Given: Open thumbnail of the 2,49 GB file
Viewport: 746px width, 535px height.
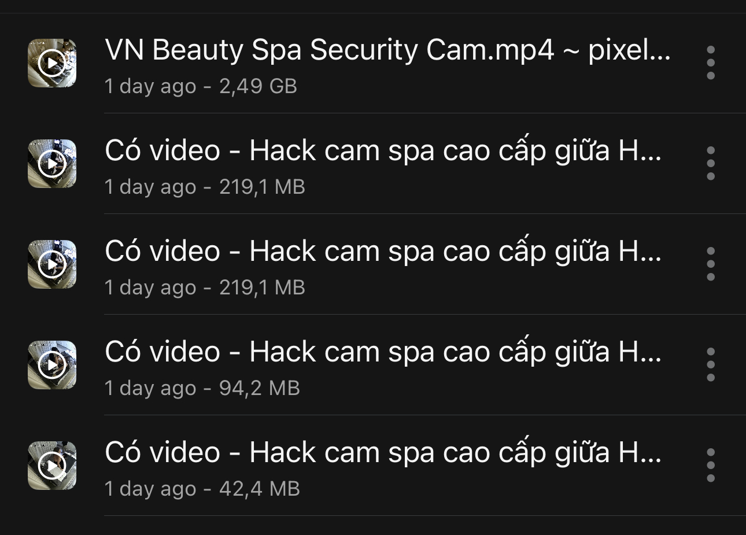Looking at the screenshot, I should pos(52,63).
